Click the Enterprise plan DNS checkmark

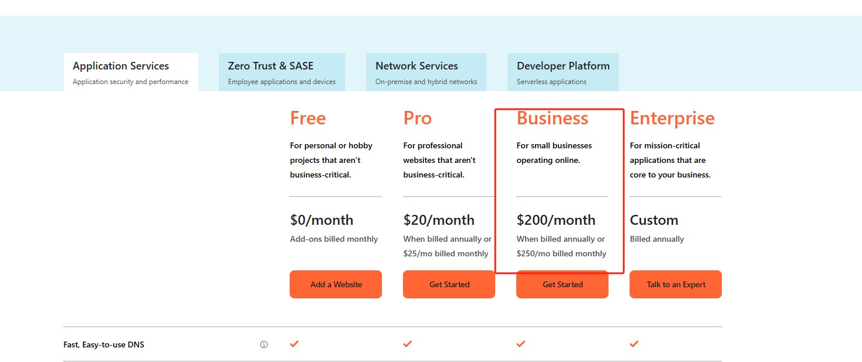coord(634,344)
